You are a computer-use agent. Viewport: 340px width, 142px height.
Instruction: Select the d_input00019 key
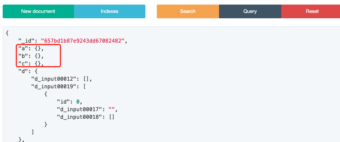(55, 86)
